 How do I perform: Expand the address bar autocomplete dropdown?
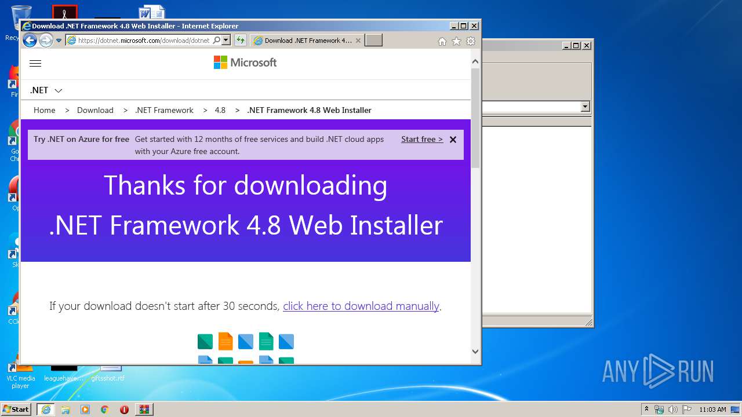coord(226,41)
